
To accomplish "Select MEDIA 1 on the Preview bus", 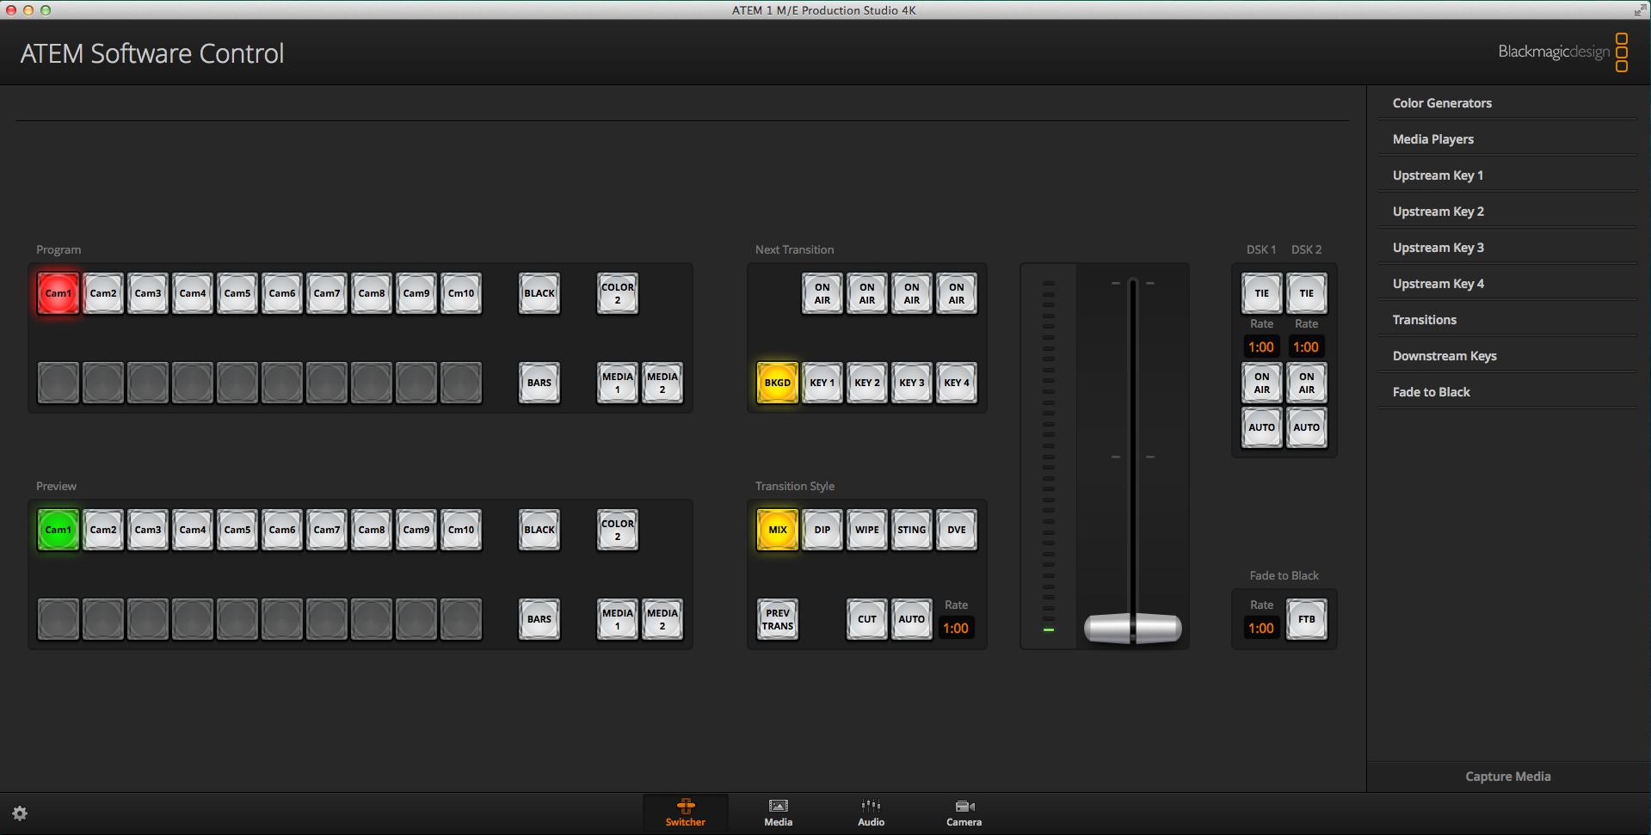I will coord(618,619).
